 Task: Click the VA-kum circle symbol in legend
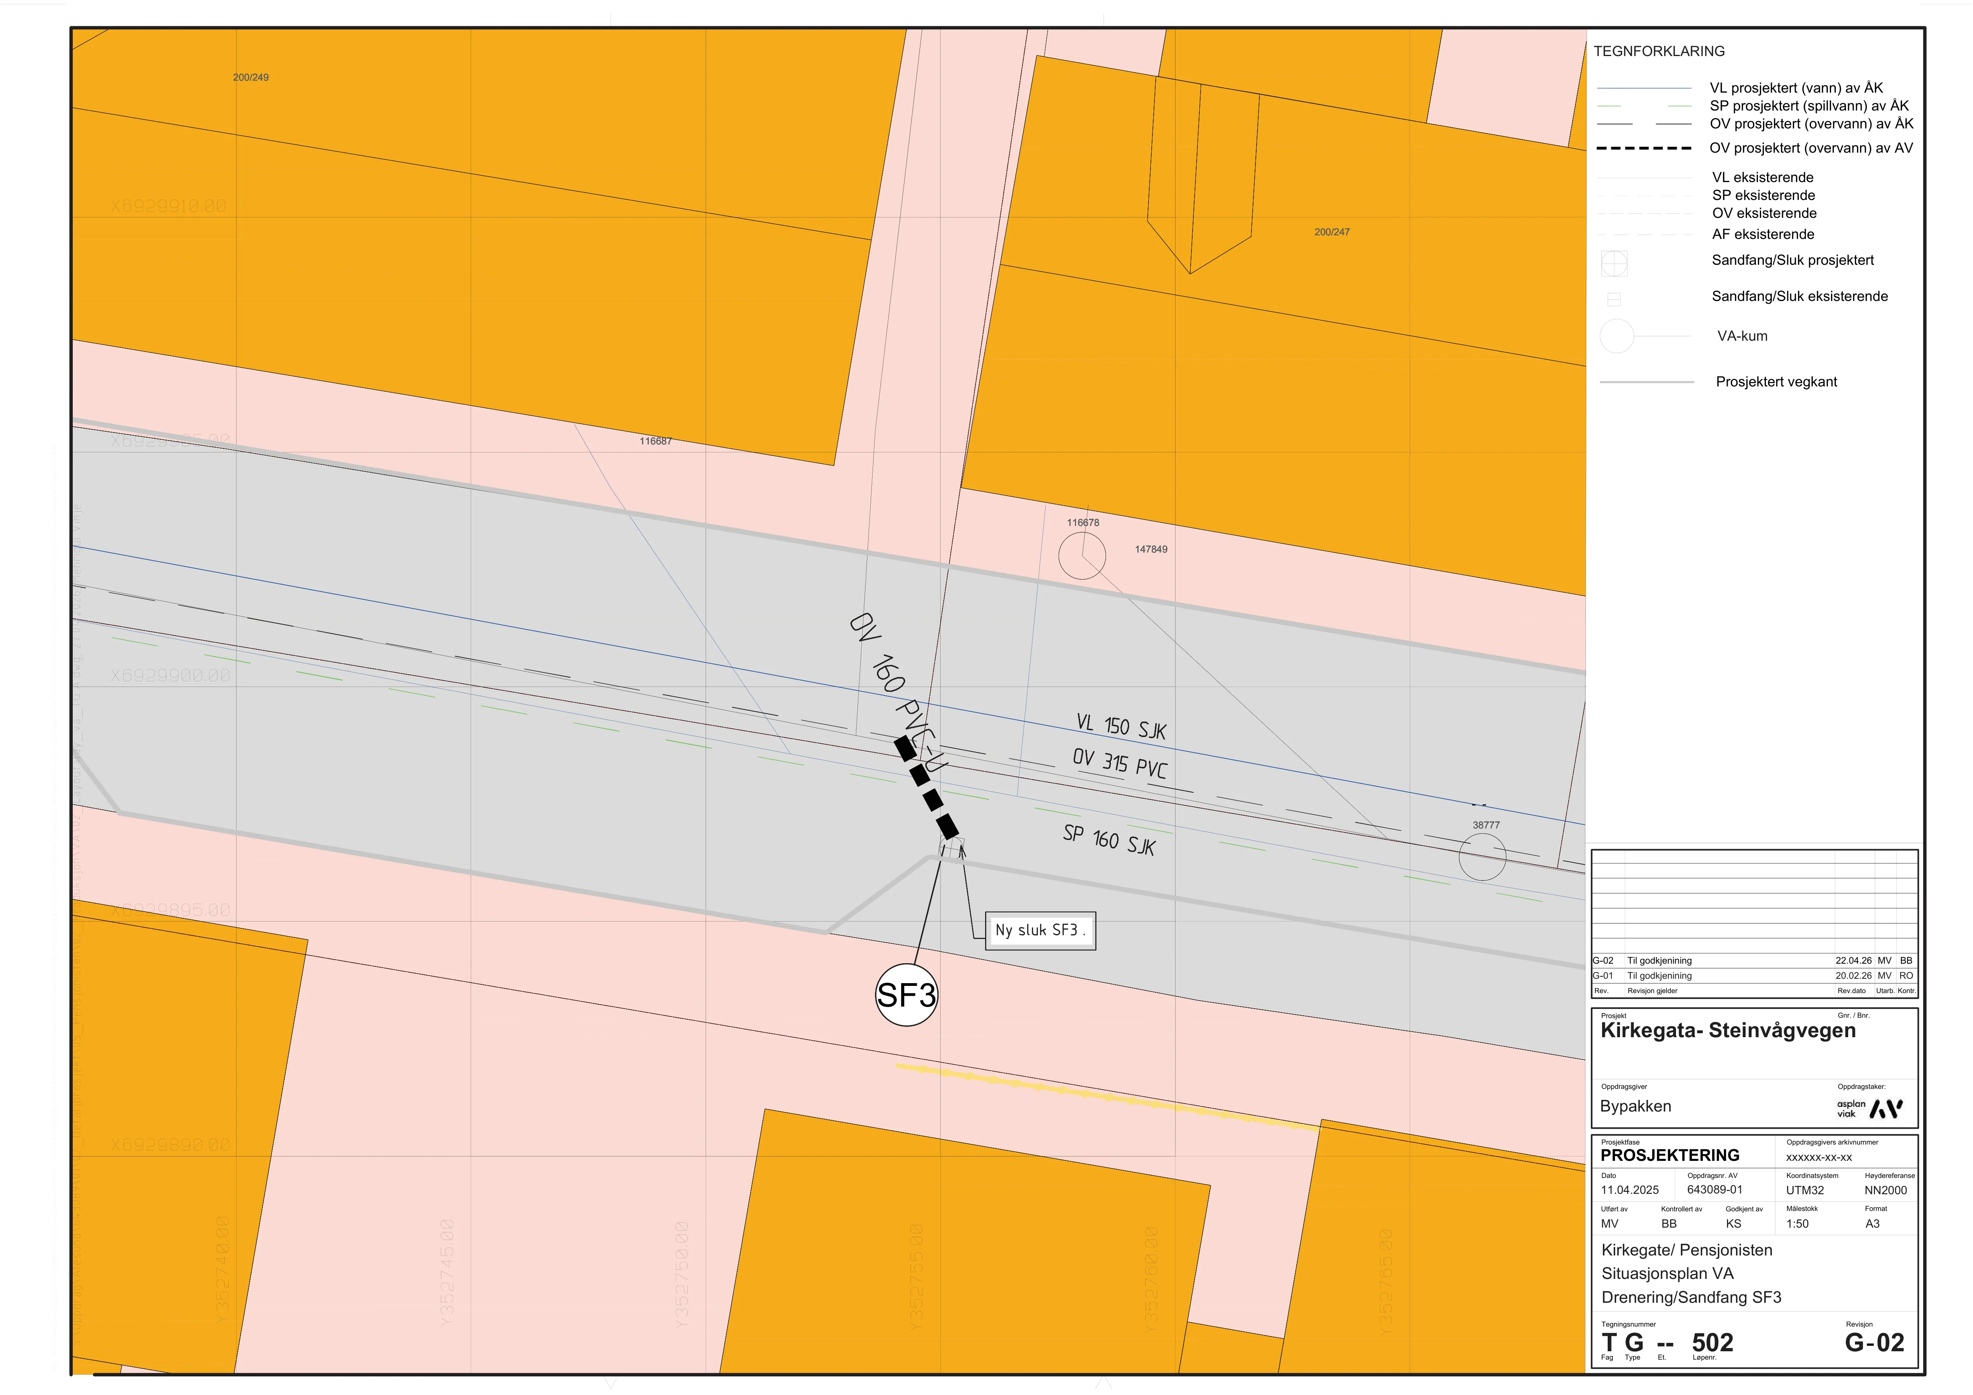point(1616,336)
